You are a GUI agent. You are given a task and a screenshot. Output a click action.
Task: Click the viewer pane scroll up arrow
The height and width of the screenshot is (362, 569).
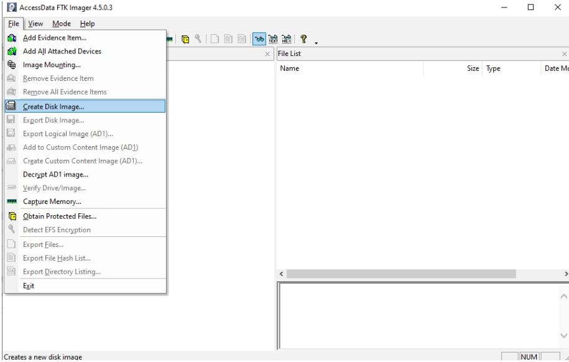pyautogui.click(x=563, y=296)
